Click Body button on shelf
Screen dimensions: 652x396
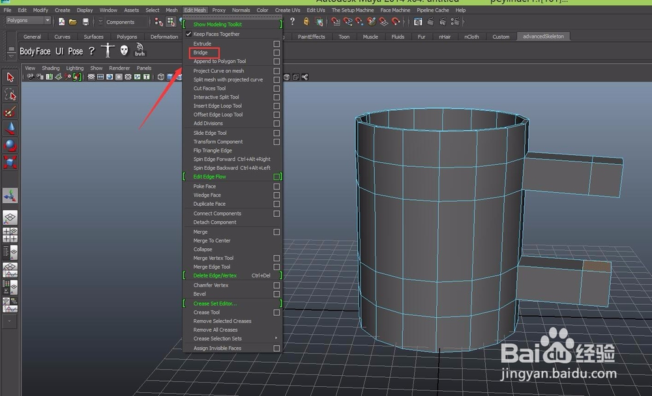pos(27,51)
